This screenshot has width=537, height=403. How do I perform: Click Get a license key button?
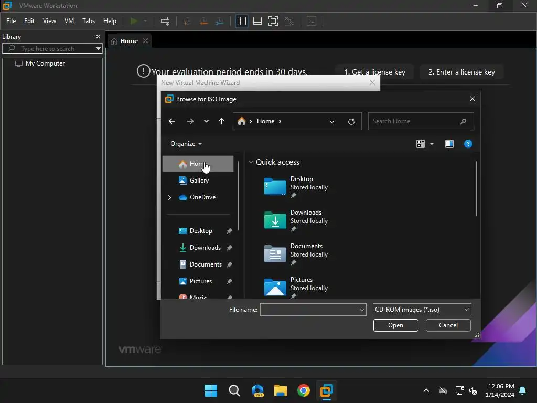(x=374, y=72)
